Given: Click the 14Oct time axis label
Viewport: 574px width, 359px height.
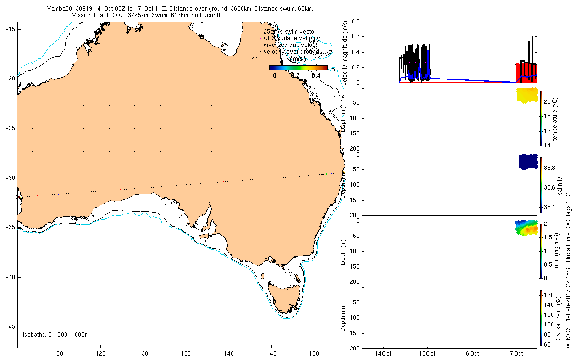Looking at the screenshot, I should [384, 354].
